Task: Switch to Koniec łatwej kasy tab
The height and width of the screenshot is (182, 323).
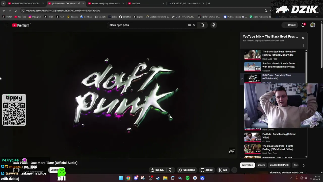Action: click(x=105, y=4)
